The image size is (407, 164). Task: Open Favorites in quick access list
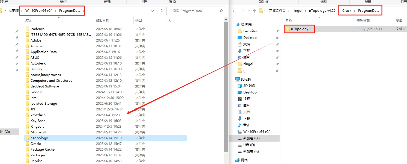pos(250,31)
